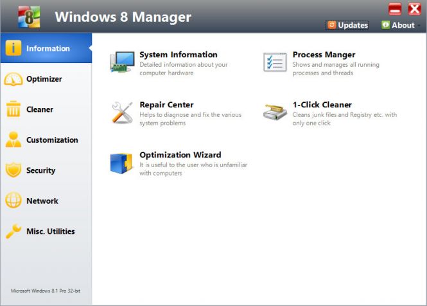Screen dimensions: 427x306
Task: Click the Network globe icon
Action: coord(13,201)
